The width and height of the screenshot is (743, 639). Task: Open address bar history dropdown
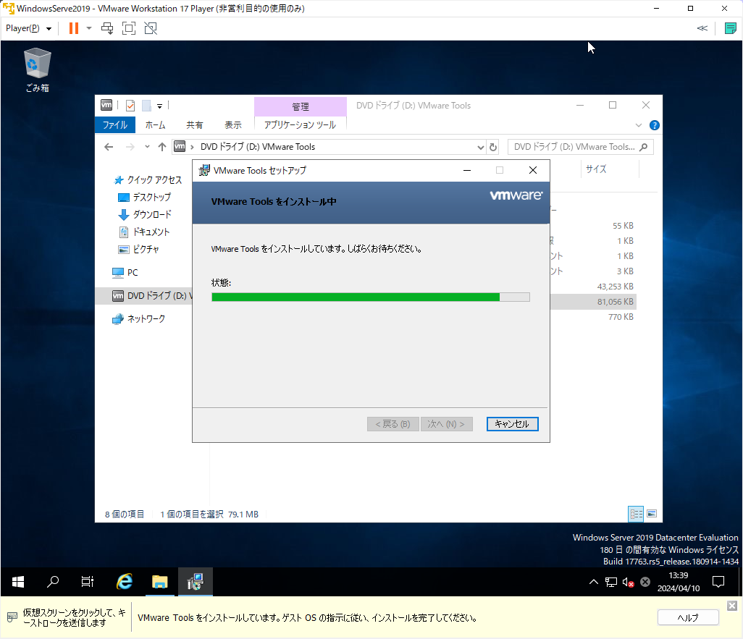tap(480, 148)
